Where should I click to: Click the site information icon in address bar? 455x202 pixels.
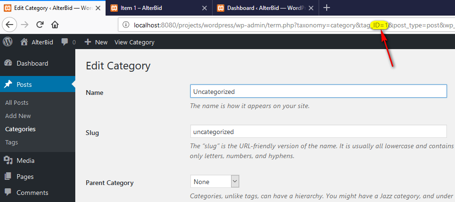pos(125,25)
